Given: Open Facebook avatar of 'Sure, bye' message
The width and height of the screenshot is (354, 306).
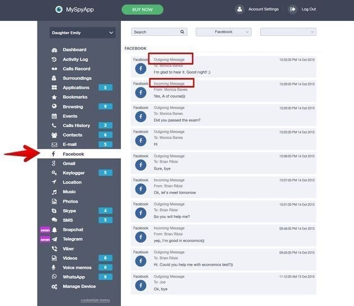Looking at the screenshot, I should click(140, 165).
